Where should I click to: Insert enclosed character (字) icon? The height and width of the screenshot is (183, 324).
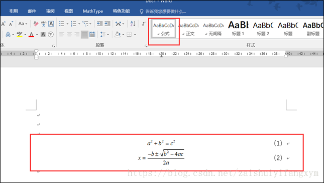[x=51, y=34]
